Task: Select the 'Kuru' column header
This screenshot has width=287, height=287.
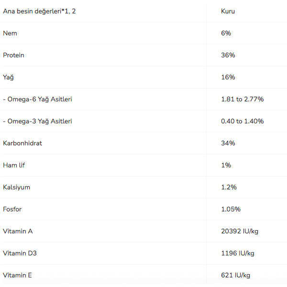Action: (x=228, y=11)
